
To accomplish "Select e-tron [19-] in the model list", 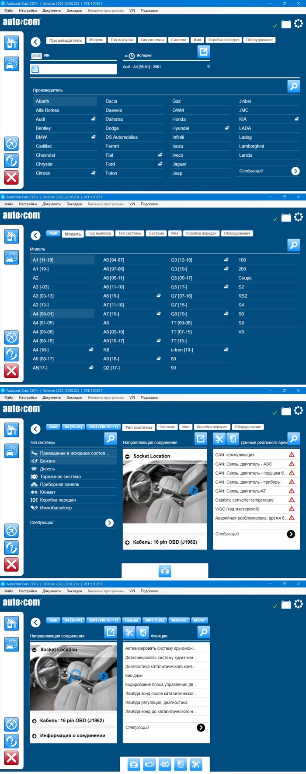I will (x=199, y=350).
